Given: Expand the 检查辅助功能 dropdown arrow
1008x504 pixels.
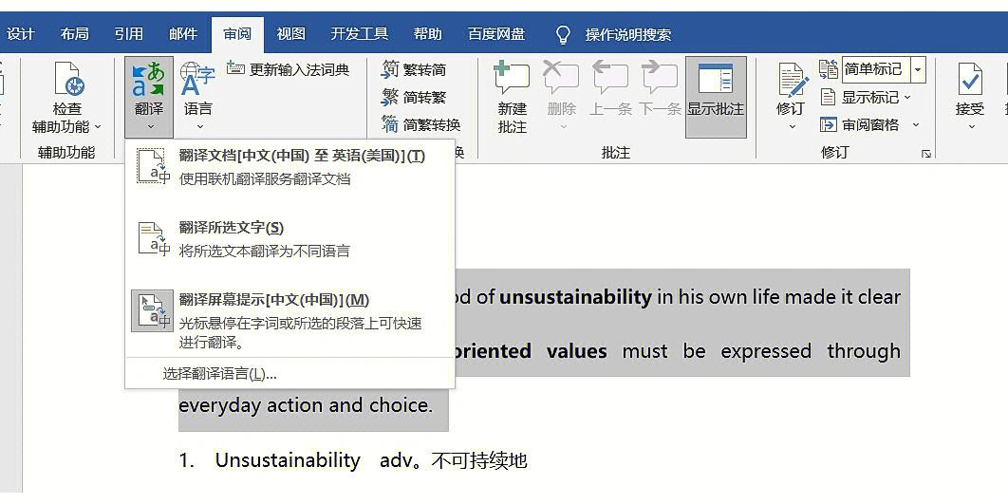Looking at the screenshot, I should (98, 126).
